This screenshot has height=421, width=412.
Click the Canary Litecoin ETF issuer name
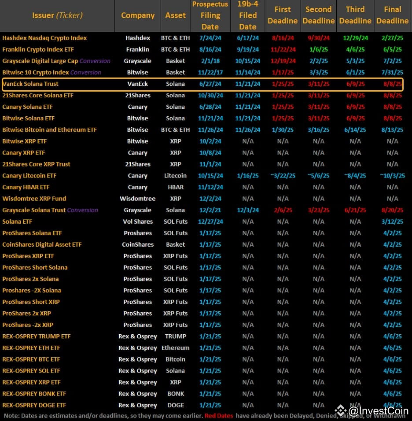(29, 176)
